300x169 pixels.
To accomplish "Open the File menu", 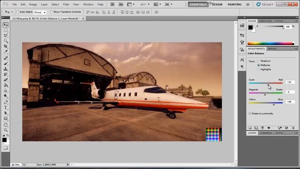I will point(15,4).
